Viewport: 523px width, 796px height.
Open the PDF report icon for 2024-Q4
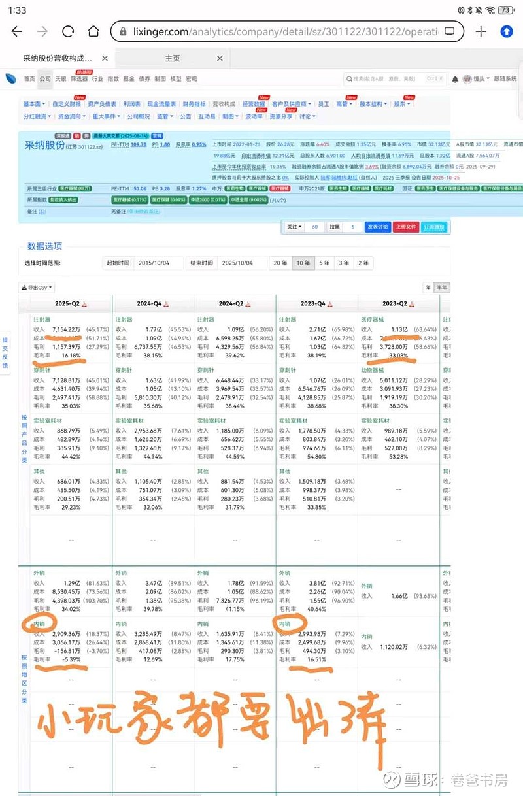click(x=165, y=305)
